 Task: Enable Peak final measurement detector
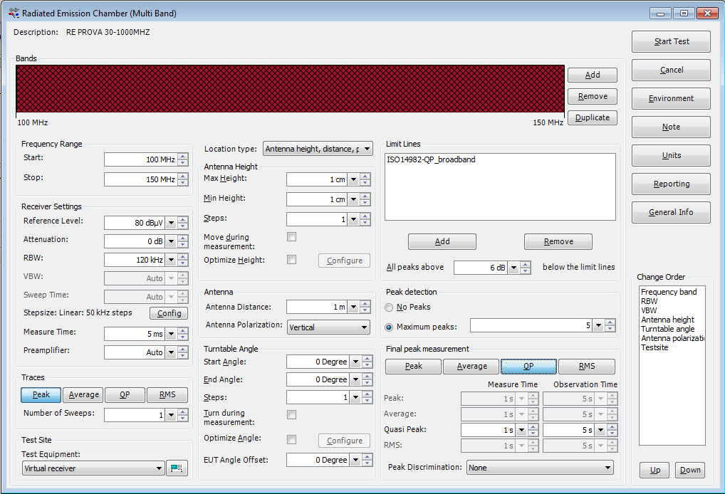[x=414, y=366]
